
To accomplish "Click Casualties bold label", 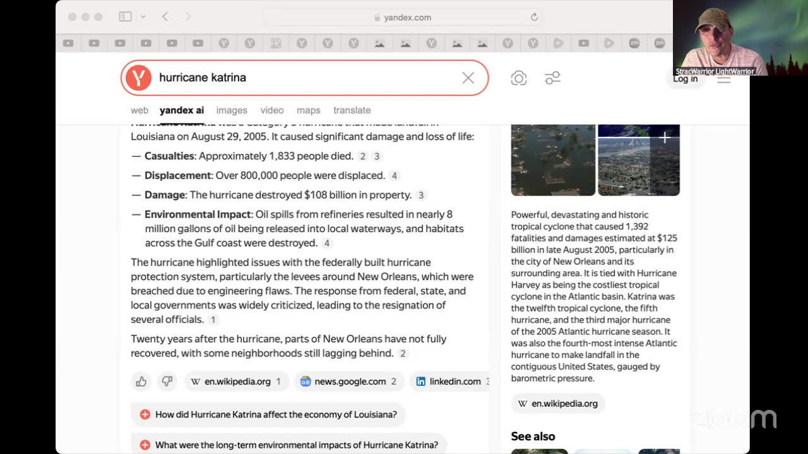I will (x=169, y=156).
